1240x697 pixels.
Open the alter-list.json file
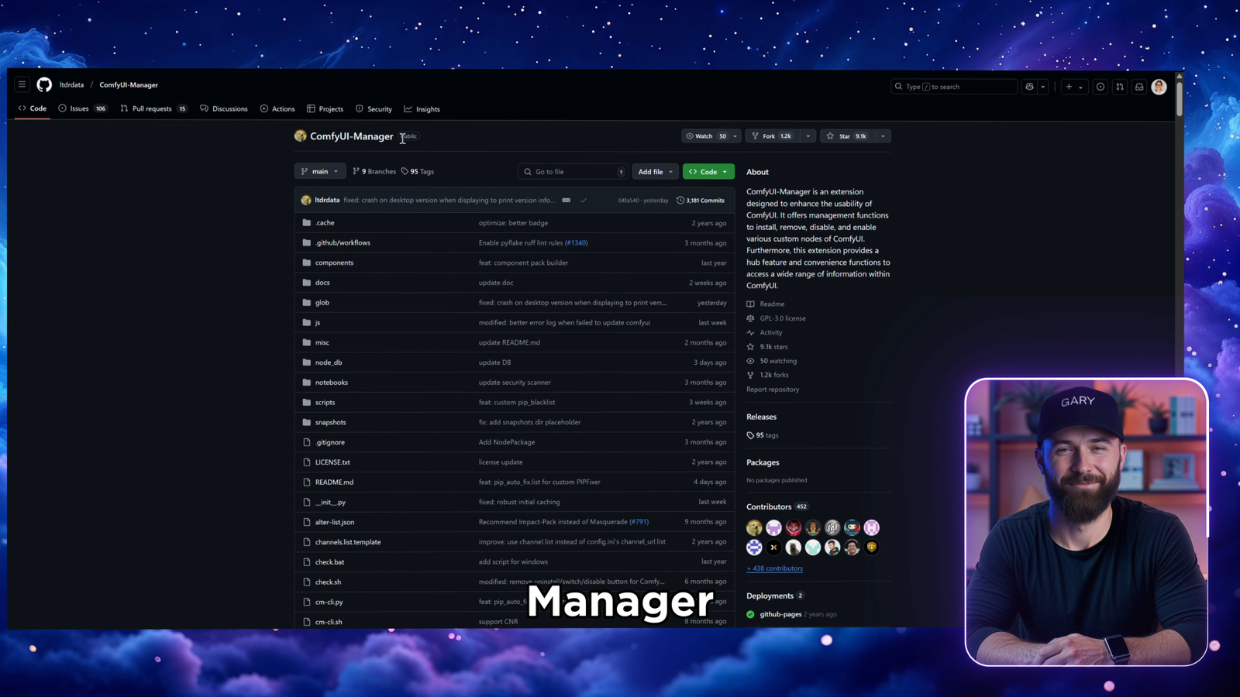point(335,522)
